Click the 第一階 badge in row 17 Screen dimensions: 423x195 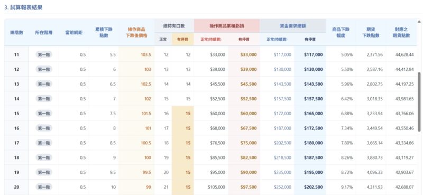(44, 143)
